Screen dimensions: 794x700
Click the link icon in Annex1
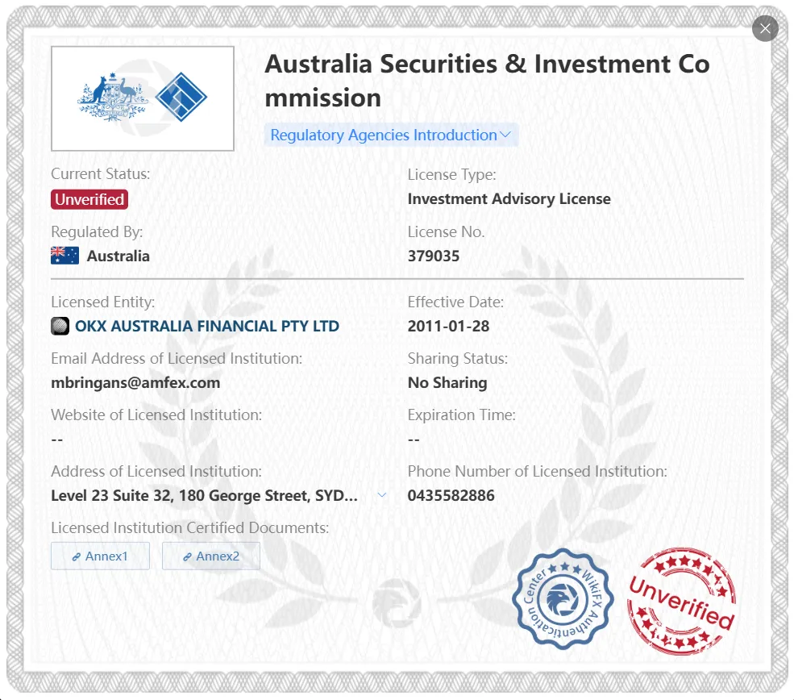coord(77,556)
